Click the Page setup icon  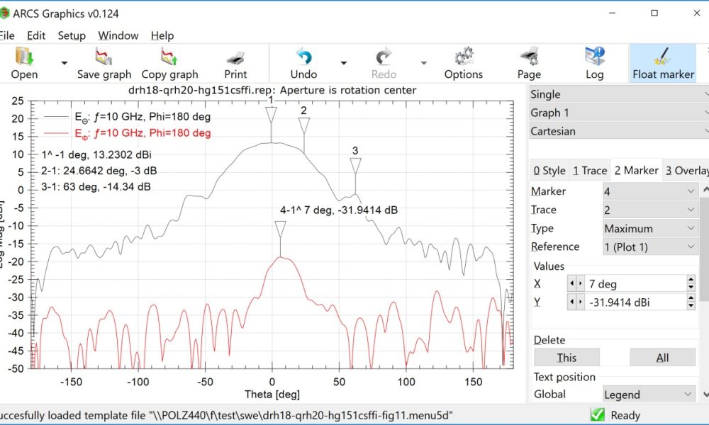[x=529, y=57]
